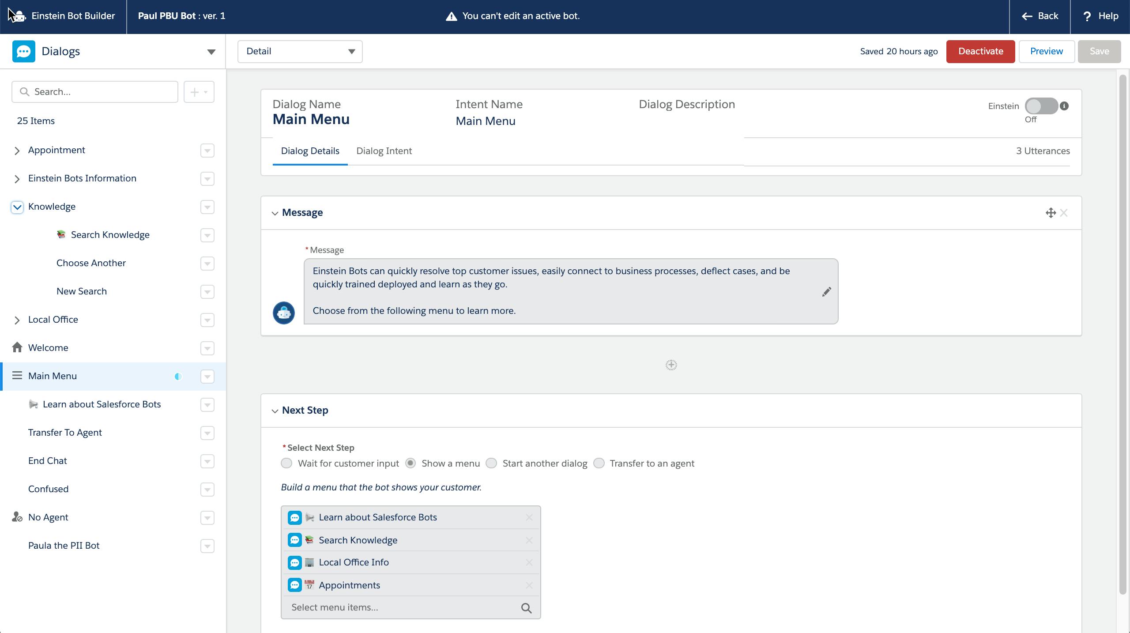
Task: Click the Deactivate button
Action: coord(982,50)
